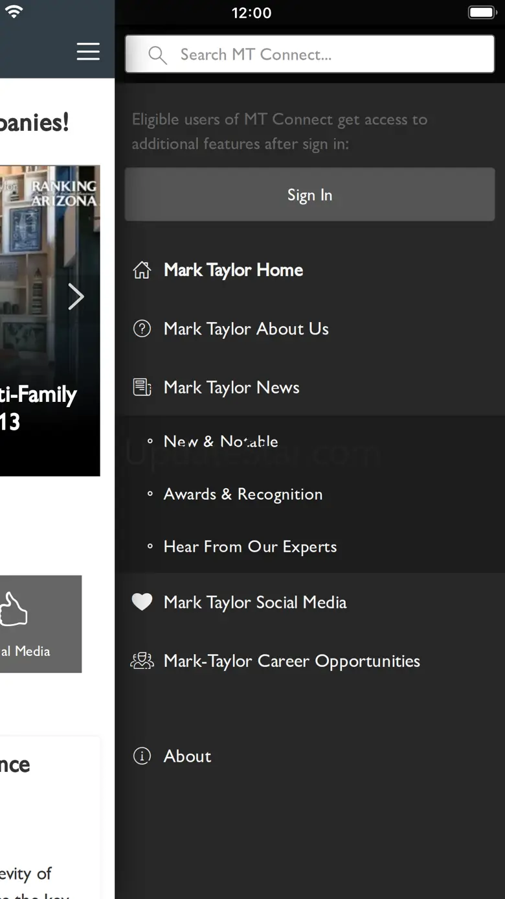The image size is (505, 899).
Task: Open Hear From Our Experts
Action: coord(250,546)
